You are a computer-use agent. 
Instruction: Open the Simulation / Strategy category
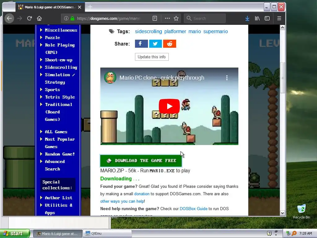[x=60, y=78]
